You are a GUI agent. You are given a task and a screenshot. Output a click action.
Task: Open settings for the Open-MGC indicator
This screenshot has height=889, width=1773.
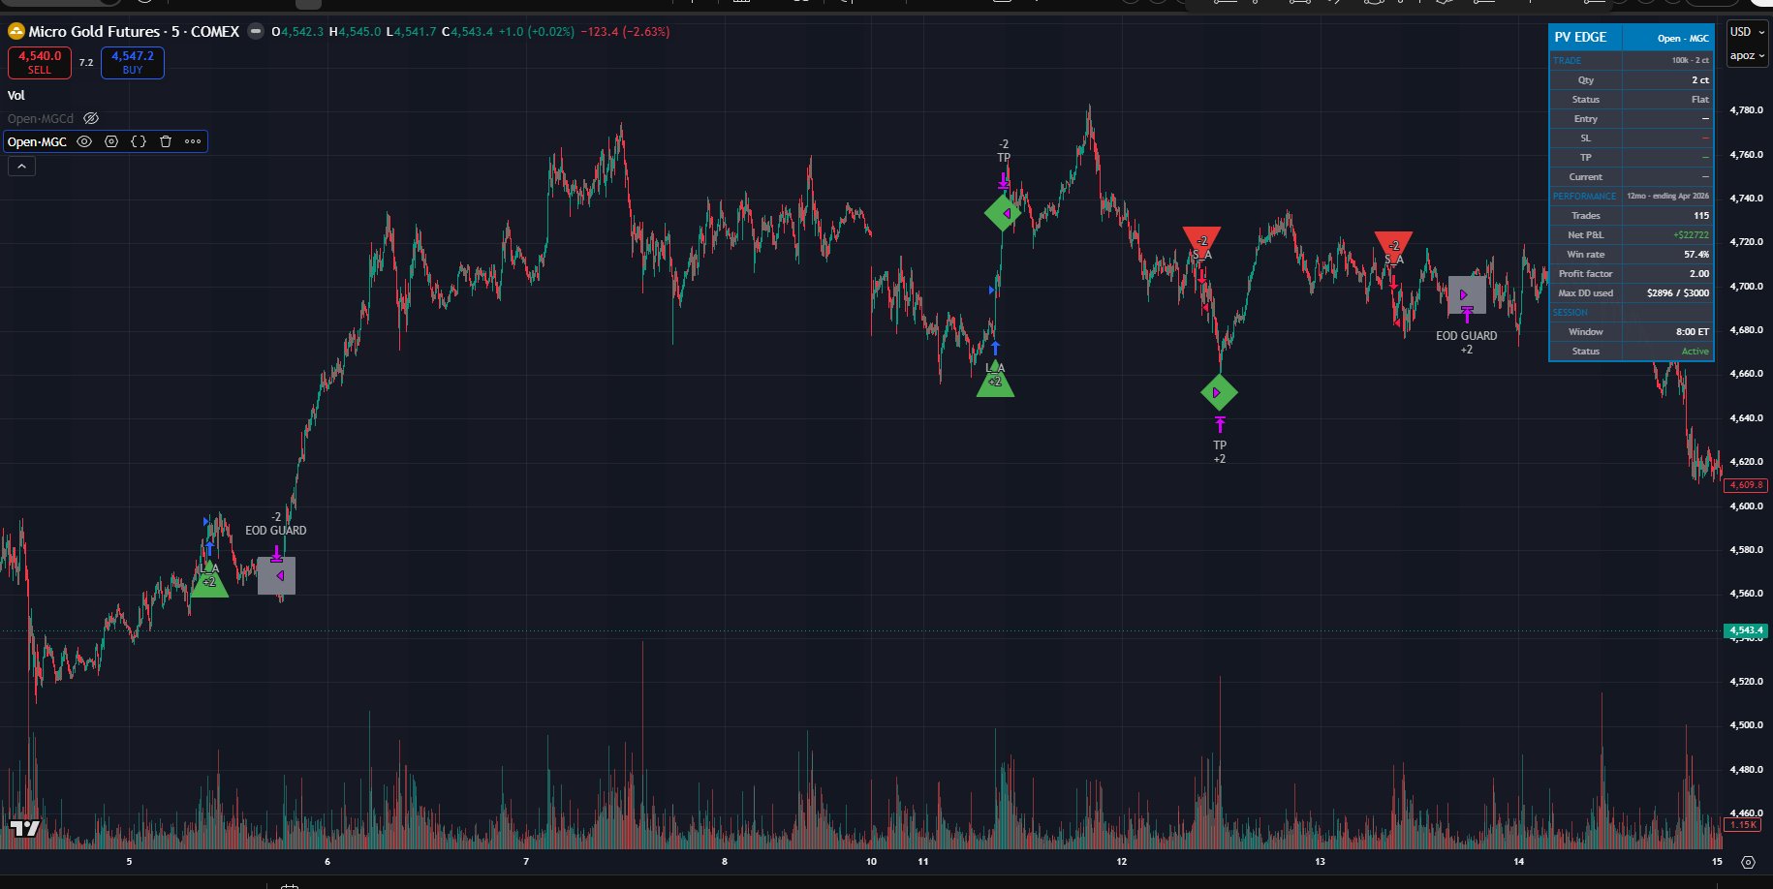[111, 141]
